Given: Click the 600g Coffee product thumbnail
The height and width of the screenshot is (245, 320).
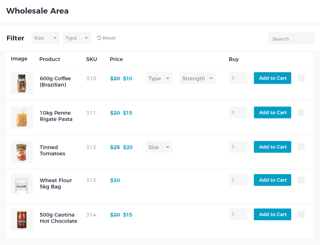Looking at the screenshot, I should (22, 83).
